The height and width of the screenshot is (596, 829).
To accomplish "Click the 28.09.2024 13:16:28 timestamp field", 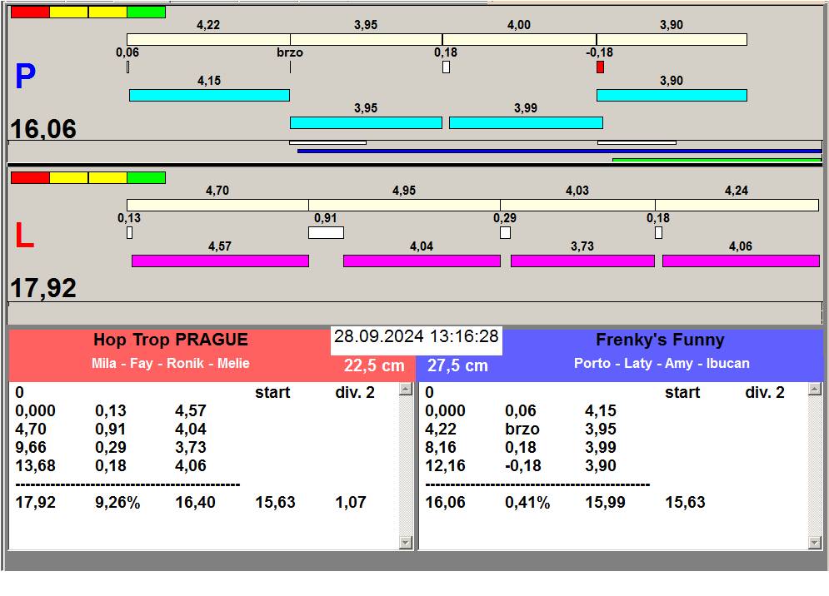I will [x=416, y=337].
